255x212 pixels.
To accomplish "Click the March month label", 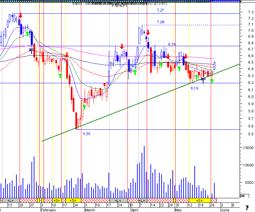I will point(90,210).
